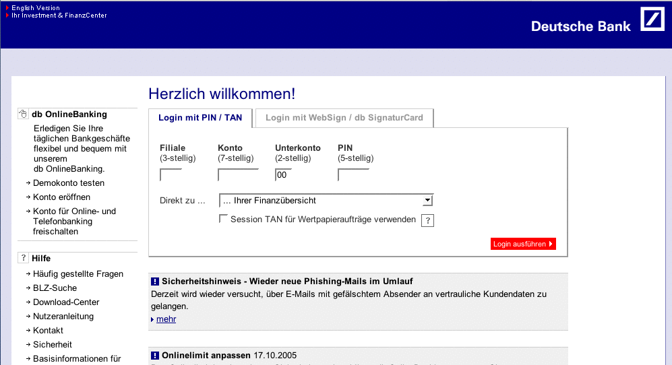Click the question mark icon beside Hilfe
The width and height of the screenshot is (672, 365).
point(23,259)
